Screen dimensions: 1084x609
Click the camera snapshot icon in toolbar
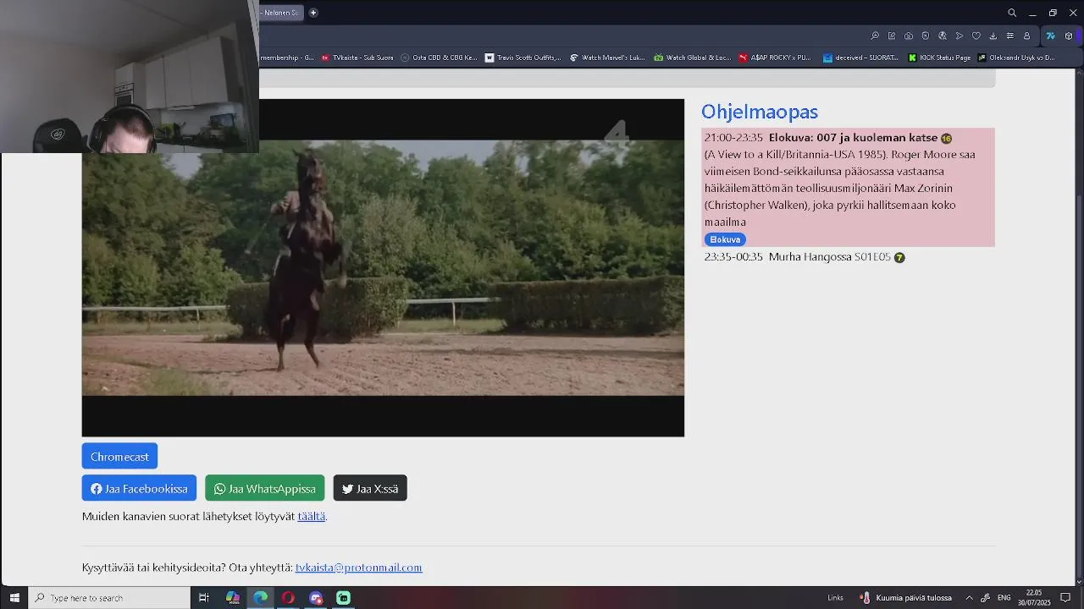(909, 36)
